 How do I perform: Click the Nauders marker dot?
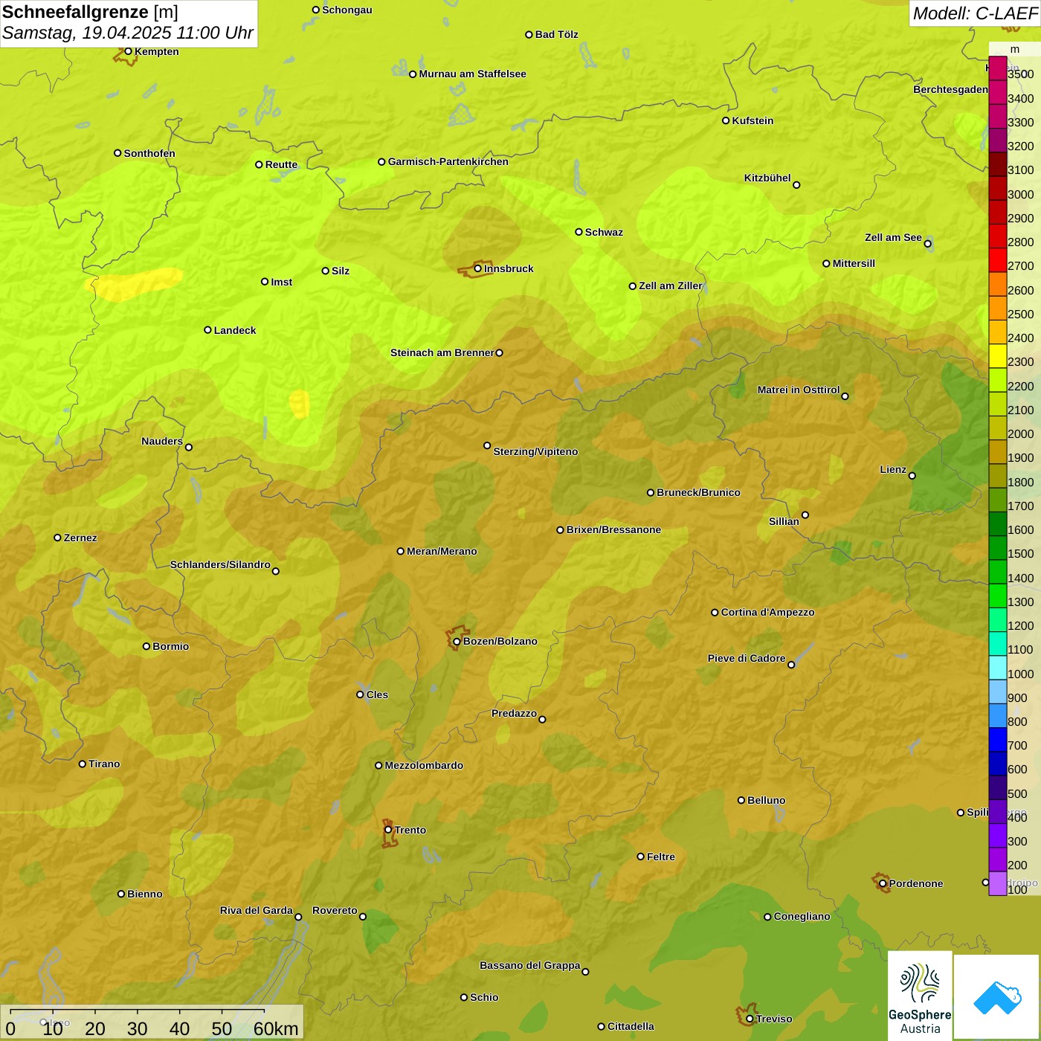(x=188, y=447)
